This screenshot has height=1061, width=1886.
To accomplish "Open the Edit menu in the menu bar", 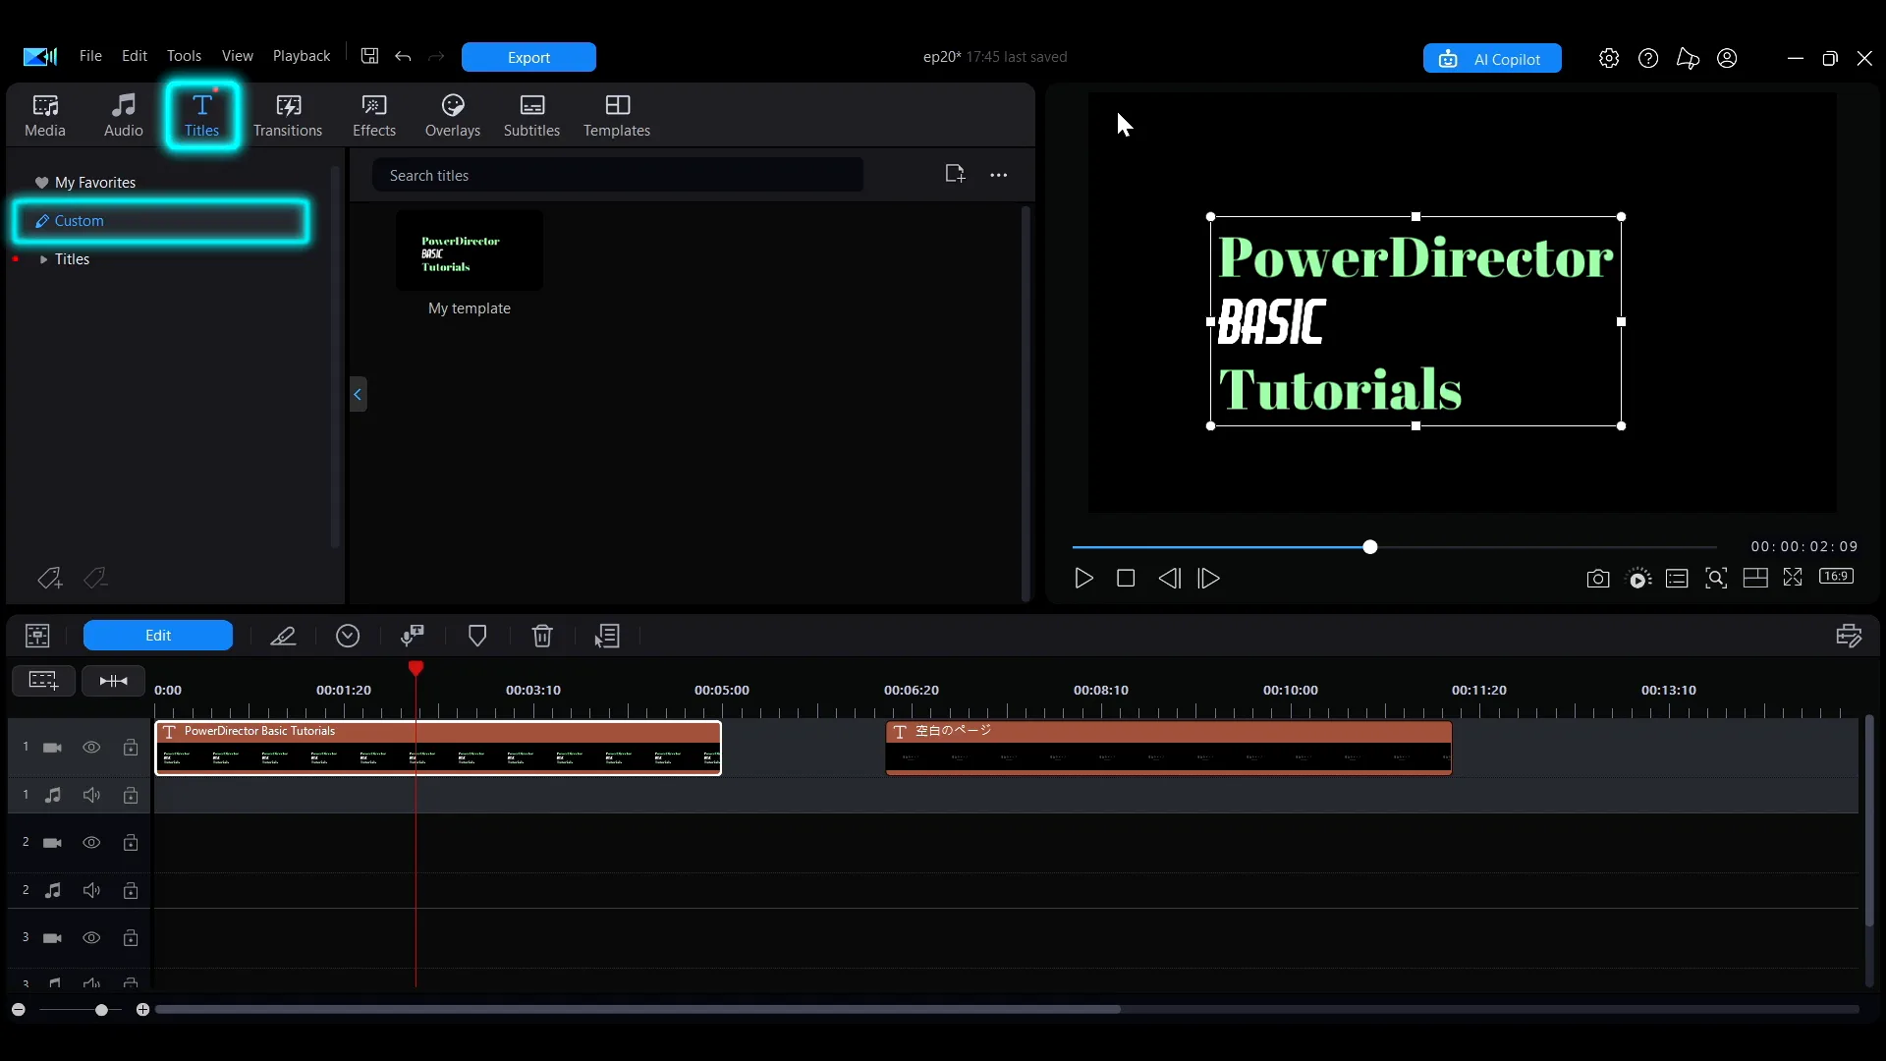I will pos(135,56).
